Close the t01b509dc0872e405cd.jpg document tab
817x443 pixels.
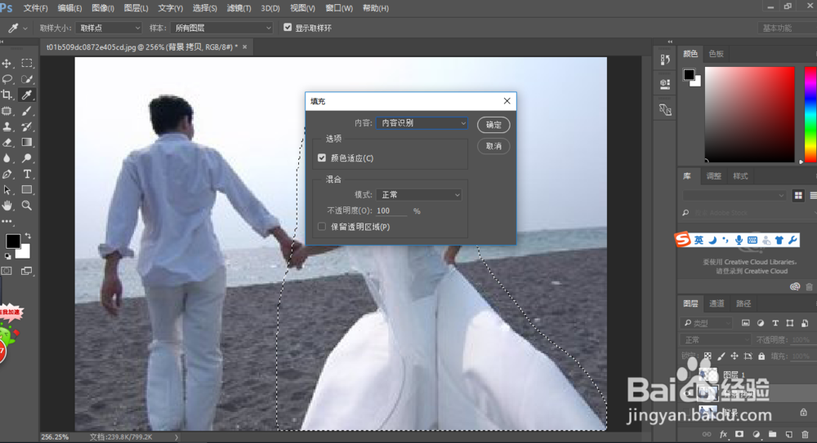pos(245,47)
